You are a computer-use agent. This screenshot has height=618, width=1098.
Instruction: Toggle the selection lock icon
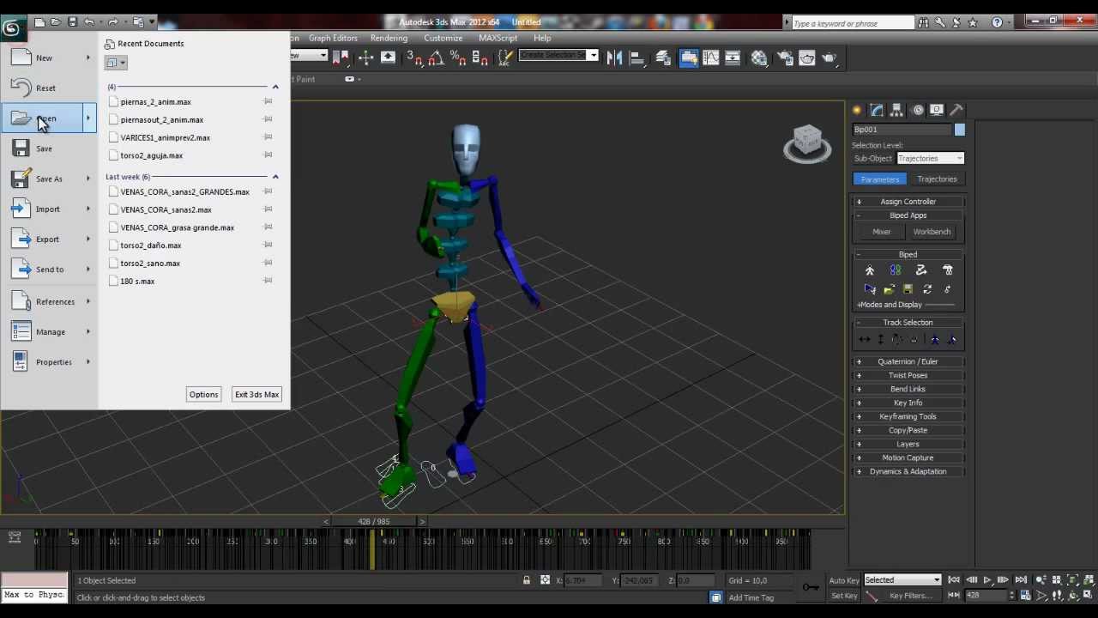pyautogui.click(x=527, y=580)
